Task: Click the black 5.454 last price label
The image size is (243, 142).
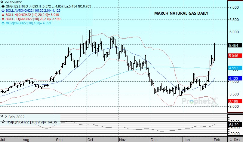Action: pos(233,45)
